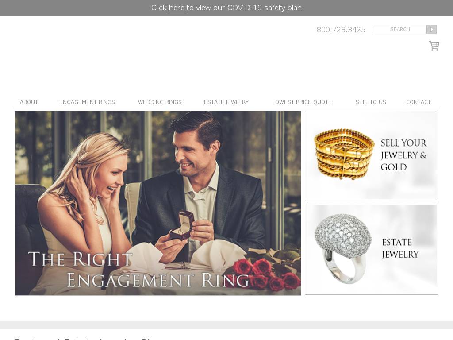The width and height of the screenshot is (453, 340).
Task: Open the Lowest Price Quote page
Action: point(302,102)
